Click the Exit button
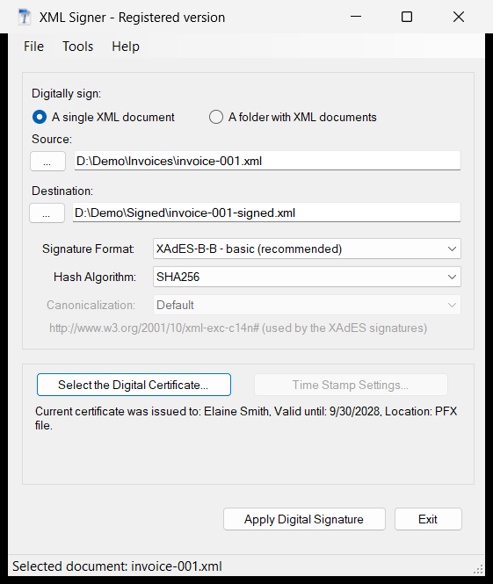Image resolution: width=493 pixels, height=584 pixels. point(428,519)
